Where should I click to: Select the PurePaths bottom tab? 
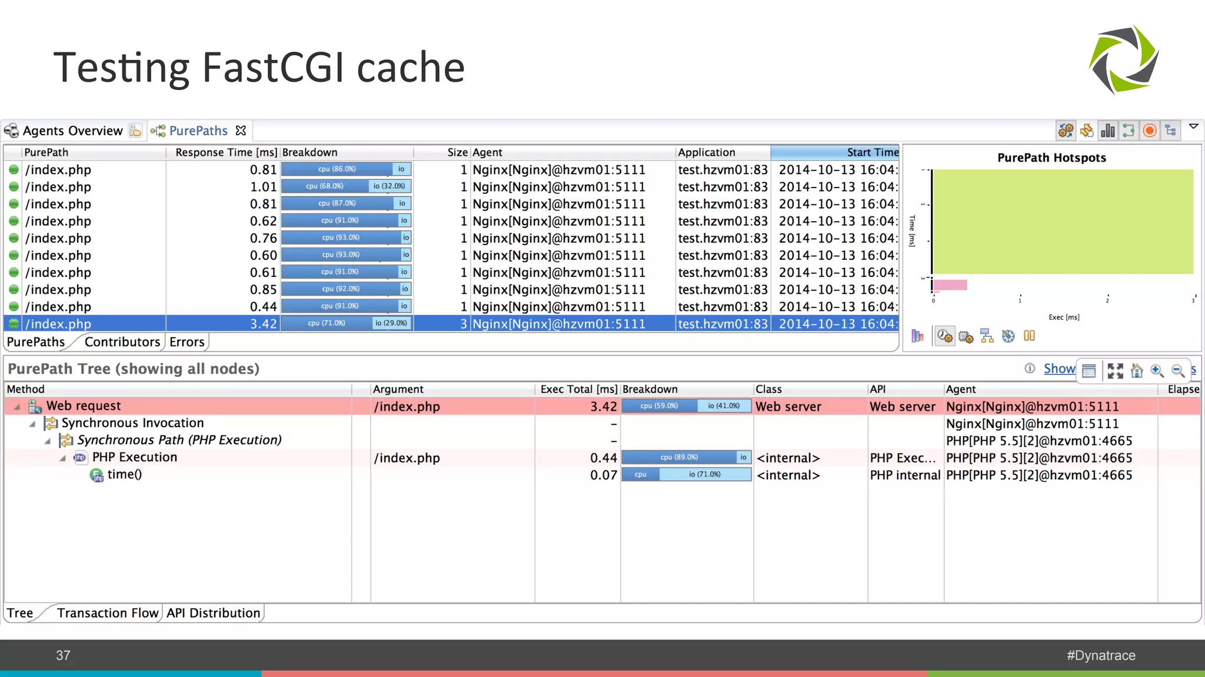tap(36, 342)
